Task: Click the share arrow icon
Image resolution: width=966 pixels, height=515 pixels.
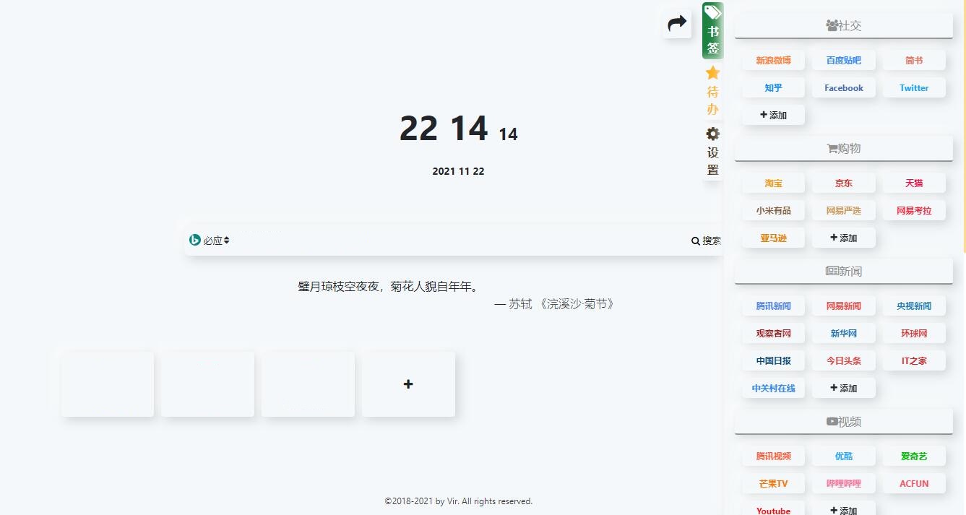Action: 677,24
